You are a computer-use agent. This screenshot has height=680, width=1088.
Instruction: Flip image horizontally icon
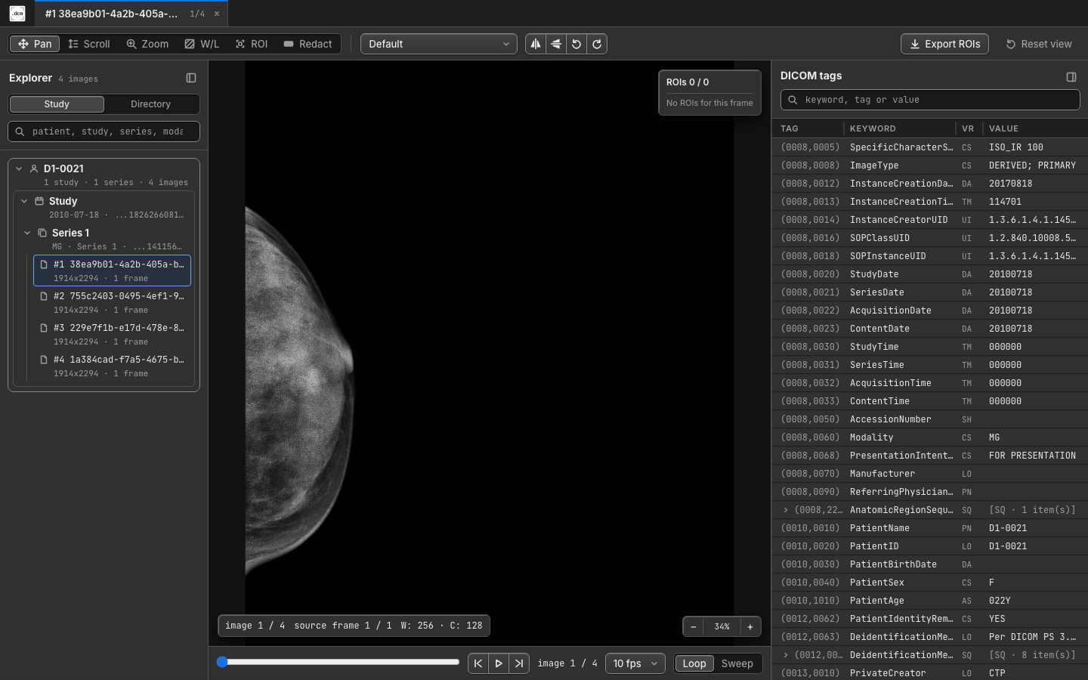point(536,44)
